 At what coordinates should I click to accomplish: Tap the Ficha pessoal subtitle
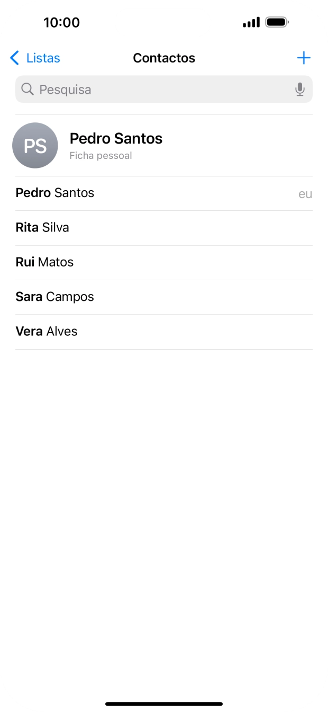(x=101, y=156)
